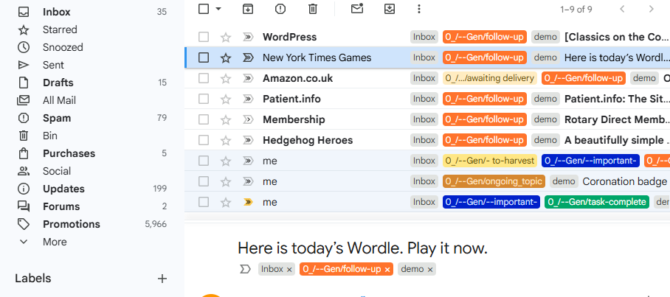
Task: Create new label with plus icon
Action: tap(162, 279)
